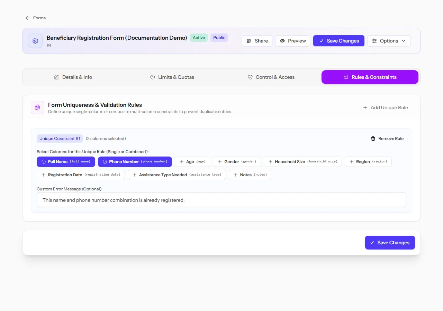443x311 pixels.
Task: Click the back arrow next to Forms
Action: click(x=28, y=18)
